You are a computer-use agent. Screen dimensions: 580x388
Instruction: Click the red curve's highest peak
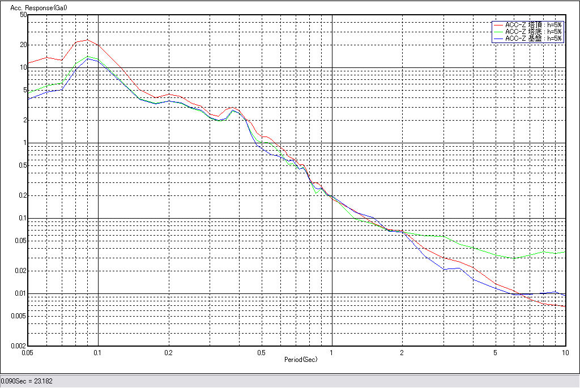click(x=87, y=40)
